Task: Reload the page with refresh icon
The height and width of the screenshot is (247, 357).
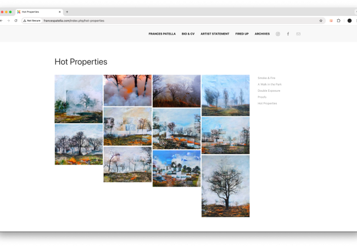Action: [16, 20]
